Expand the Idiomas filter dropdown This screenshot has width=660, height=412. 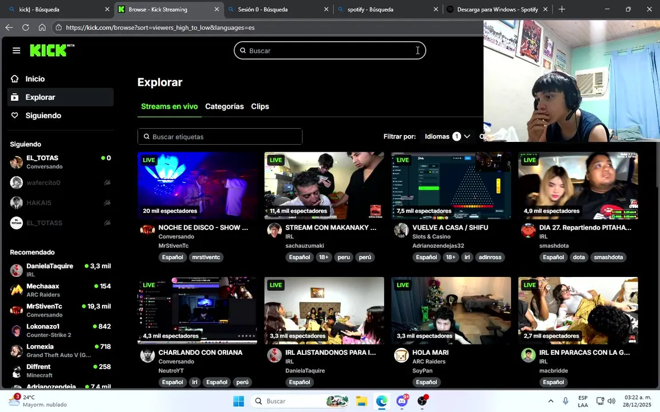447,136
